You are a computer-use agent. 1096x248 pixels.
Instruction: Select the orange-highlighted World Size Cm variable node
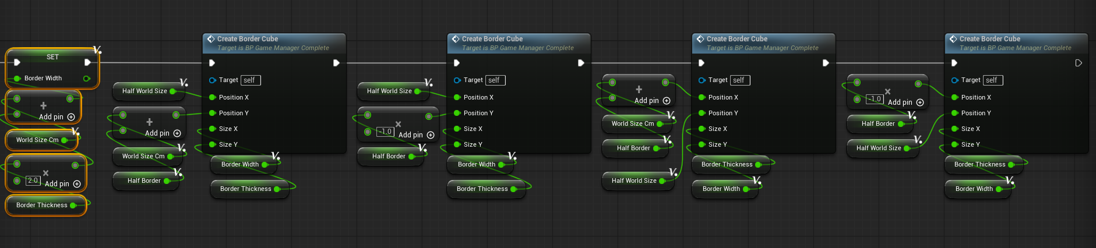pos(37,140)
